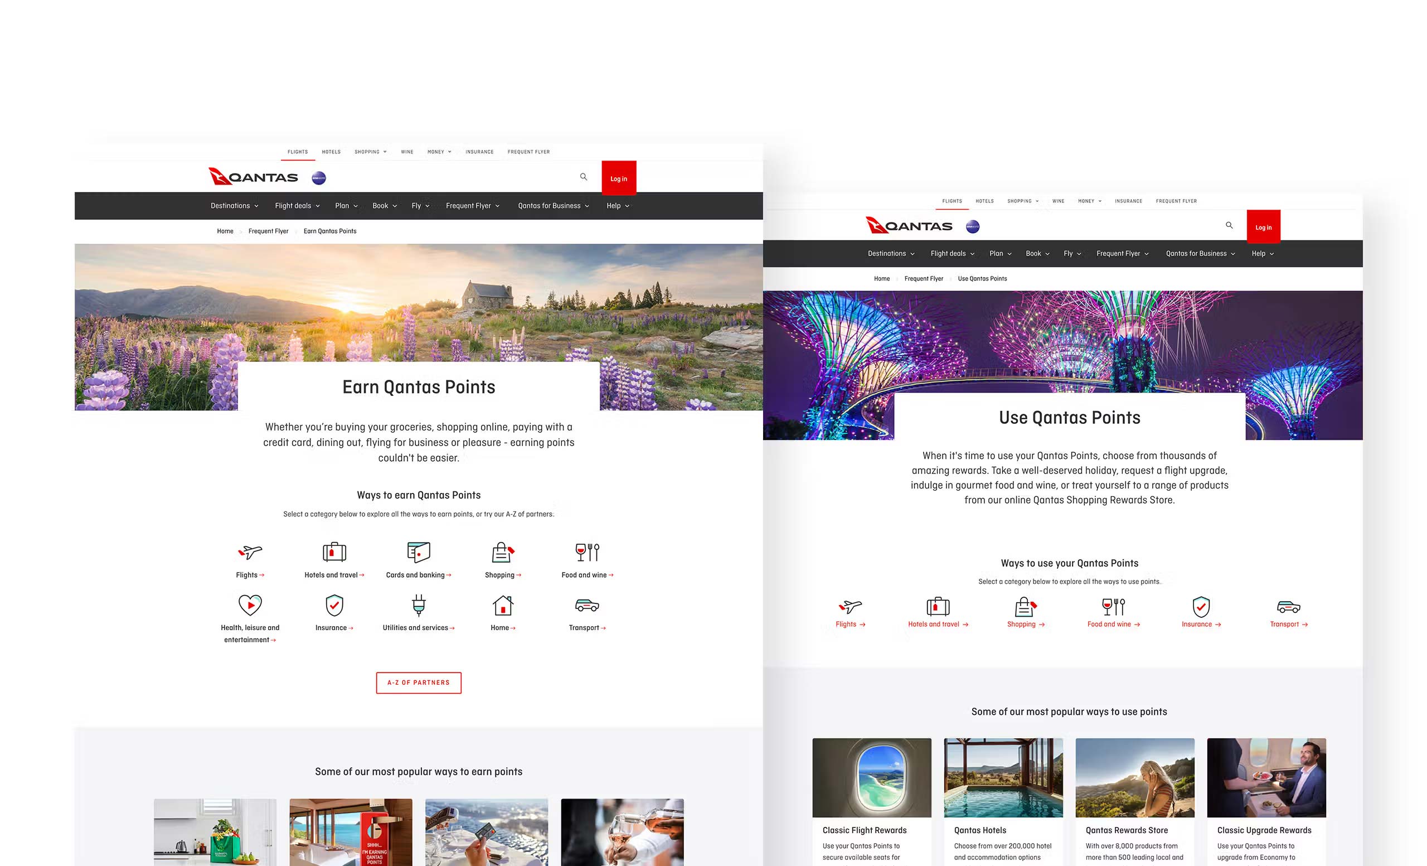The width and height of the screenshot is (1427, 866).
Task: Click Frequent Flyer breadcrumb on Earn Points page
Action: tap(268, 231)
